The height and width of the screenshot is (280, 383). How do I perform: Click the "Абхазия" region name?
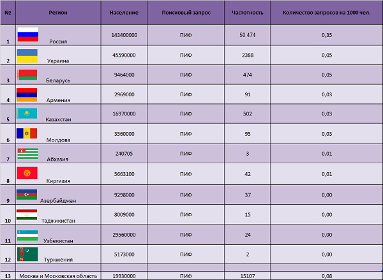point(57,159)
